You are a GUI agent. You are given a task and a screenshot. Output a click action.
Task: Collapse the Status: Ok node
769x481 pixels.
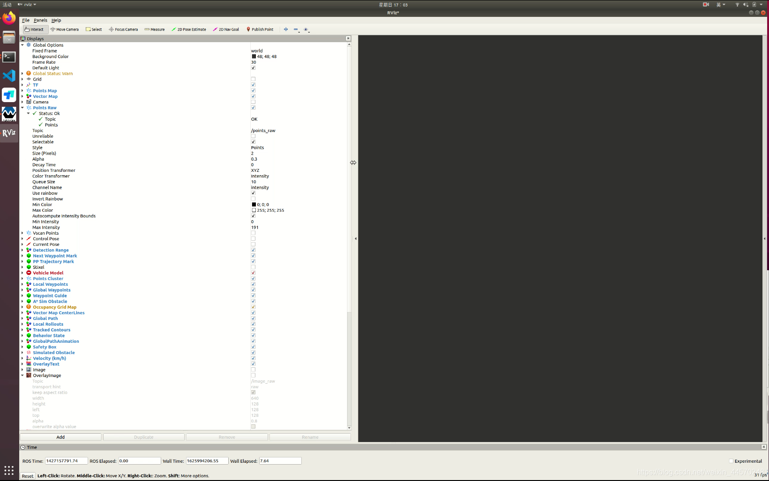point(29,113)
